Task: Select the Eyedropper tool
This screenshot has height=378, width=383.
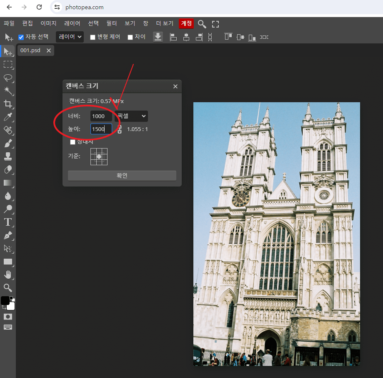Action: coord(8,117)
